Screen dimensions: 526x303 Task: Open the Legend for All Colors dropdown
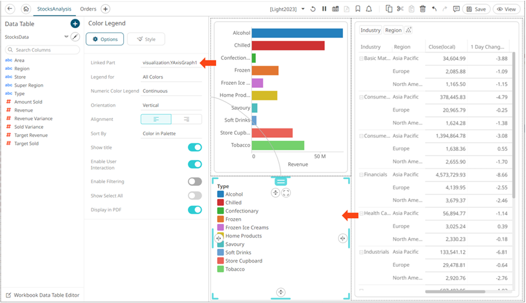pyautogui.click(x=171, y=77)
